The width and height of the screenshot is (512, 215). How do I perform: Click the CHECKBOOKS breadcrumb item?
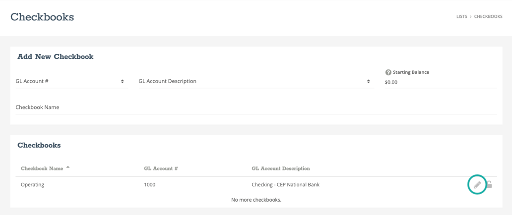(x=488, y=16)
